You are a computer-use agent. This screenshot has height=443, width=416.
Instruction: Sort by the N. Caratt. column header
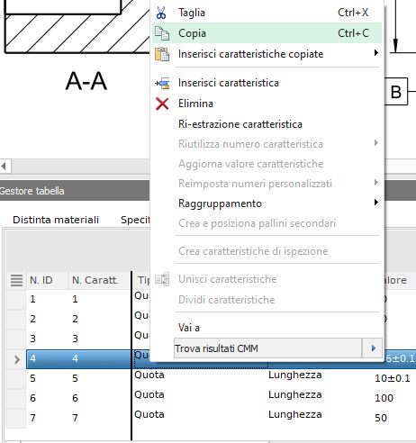click(95, 280)
